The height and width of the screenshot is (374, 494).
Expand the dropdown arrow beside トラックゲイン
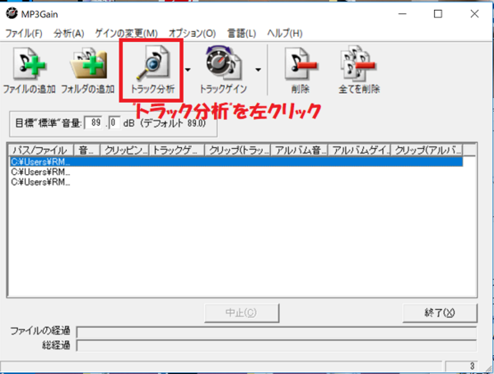(x=258, y=70)
